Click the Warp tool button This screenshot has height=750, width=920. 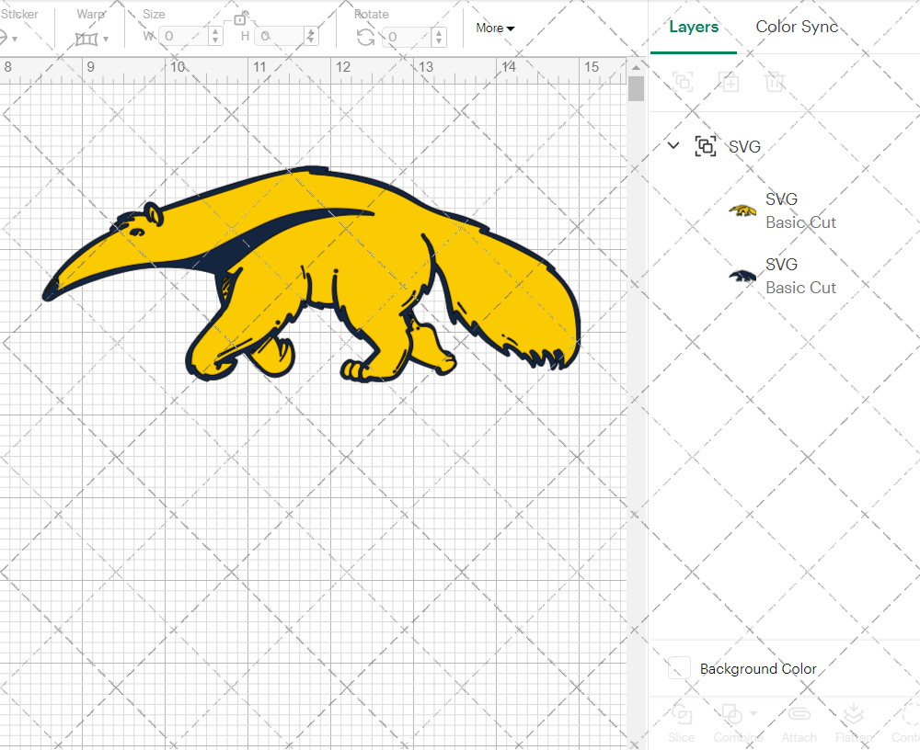click(87, 37)
